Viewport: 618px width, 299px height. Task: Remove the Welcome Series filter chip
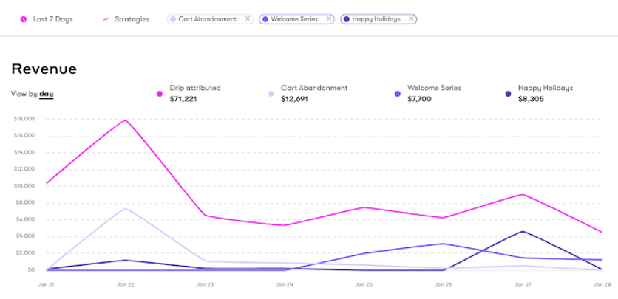pyautogui.click(x=329, y=18)
